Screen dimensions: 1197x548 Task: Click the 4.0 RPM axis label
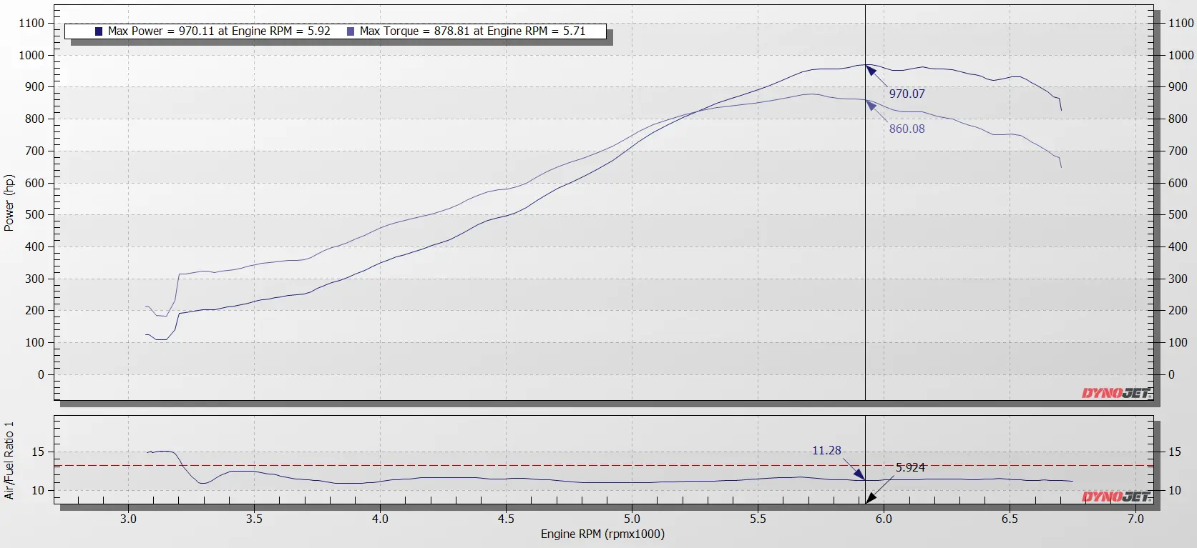380,519
